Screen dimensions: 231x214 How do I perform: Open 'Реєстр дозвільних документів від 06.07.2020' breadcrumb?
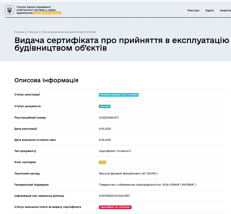pyautogui.click(x=69, y=32)
